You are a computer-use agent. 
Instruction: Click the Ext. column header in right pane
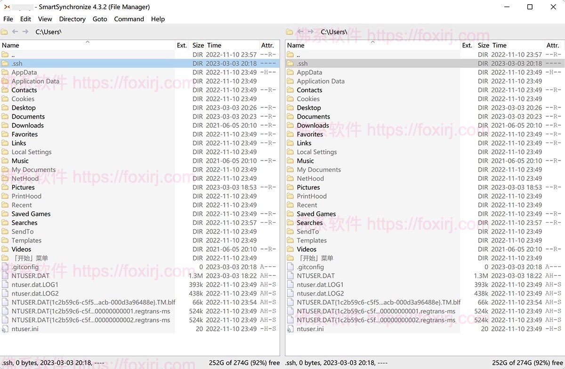(467, 45)
